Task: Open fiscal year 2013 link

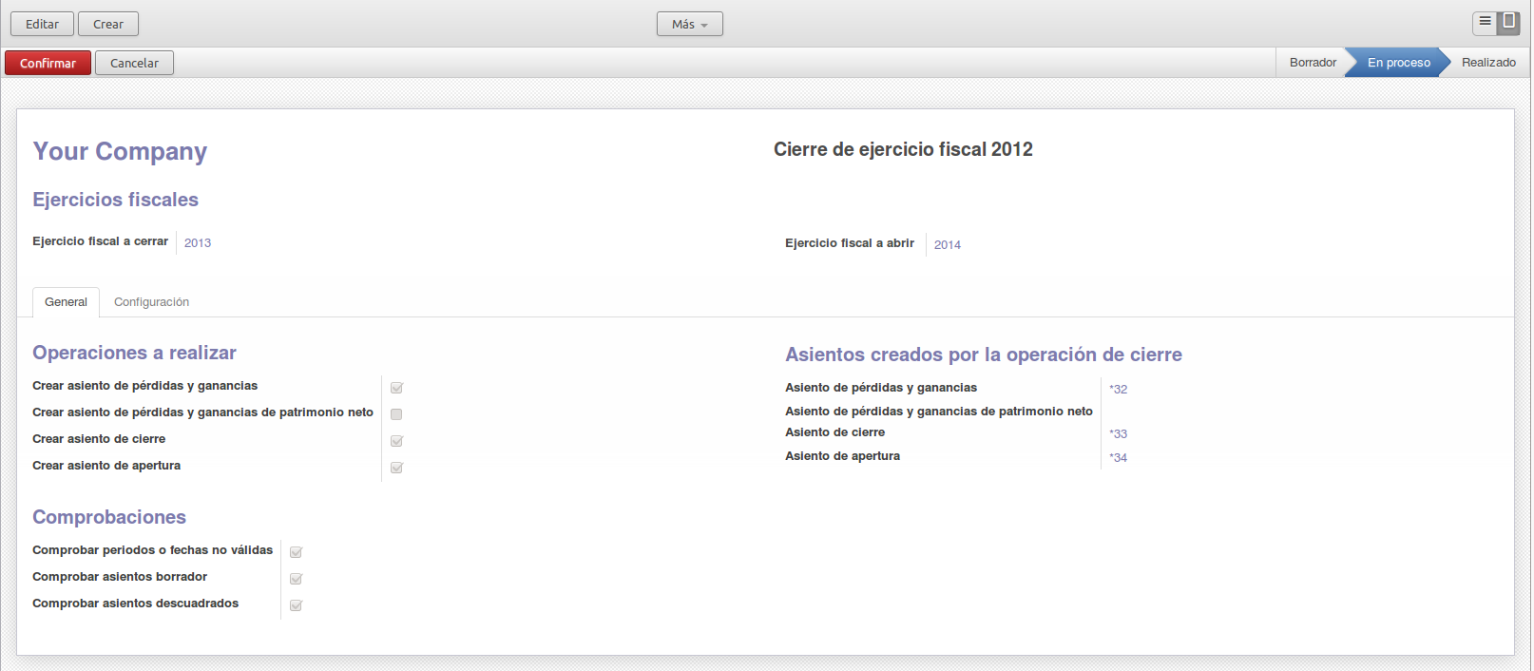Action: click(198, 243)
